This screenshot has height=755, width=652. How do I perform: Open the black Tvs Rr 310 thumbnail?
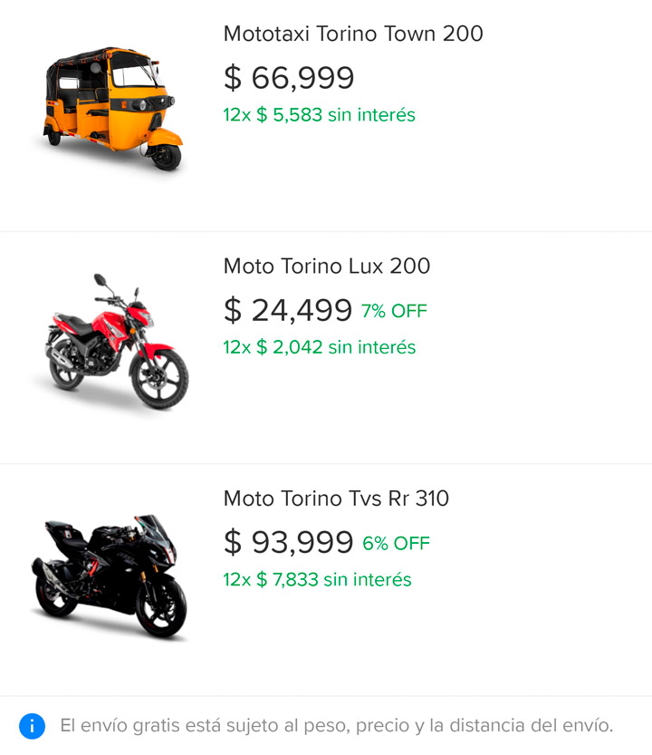pyautogui.click(x=110, y=576)
